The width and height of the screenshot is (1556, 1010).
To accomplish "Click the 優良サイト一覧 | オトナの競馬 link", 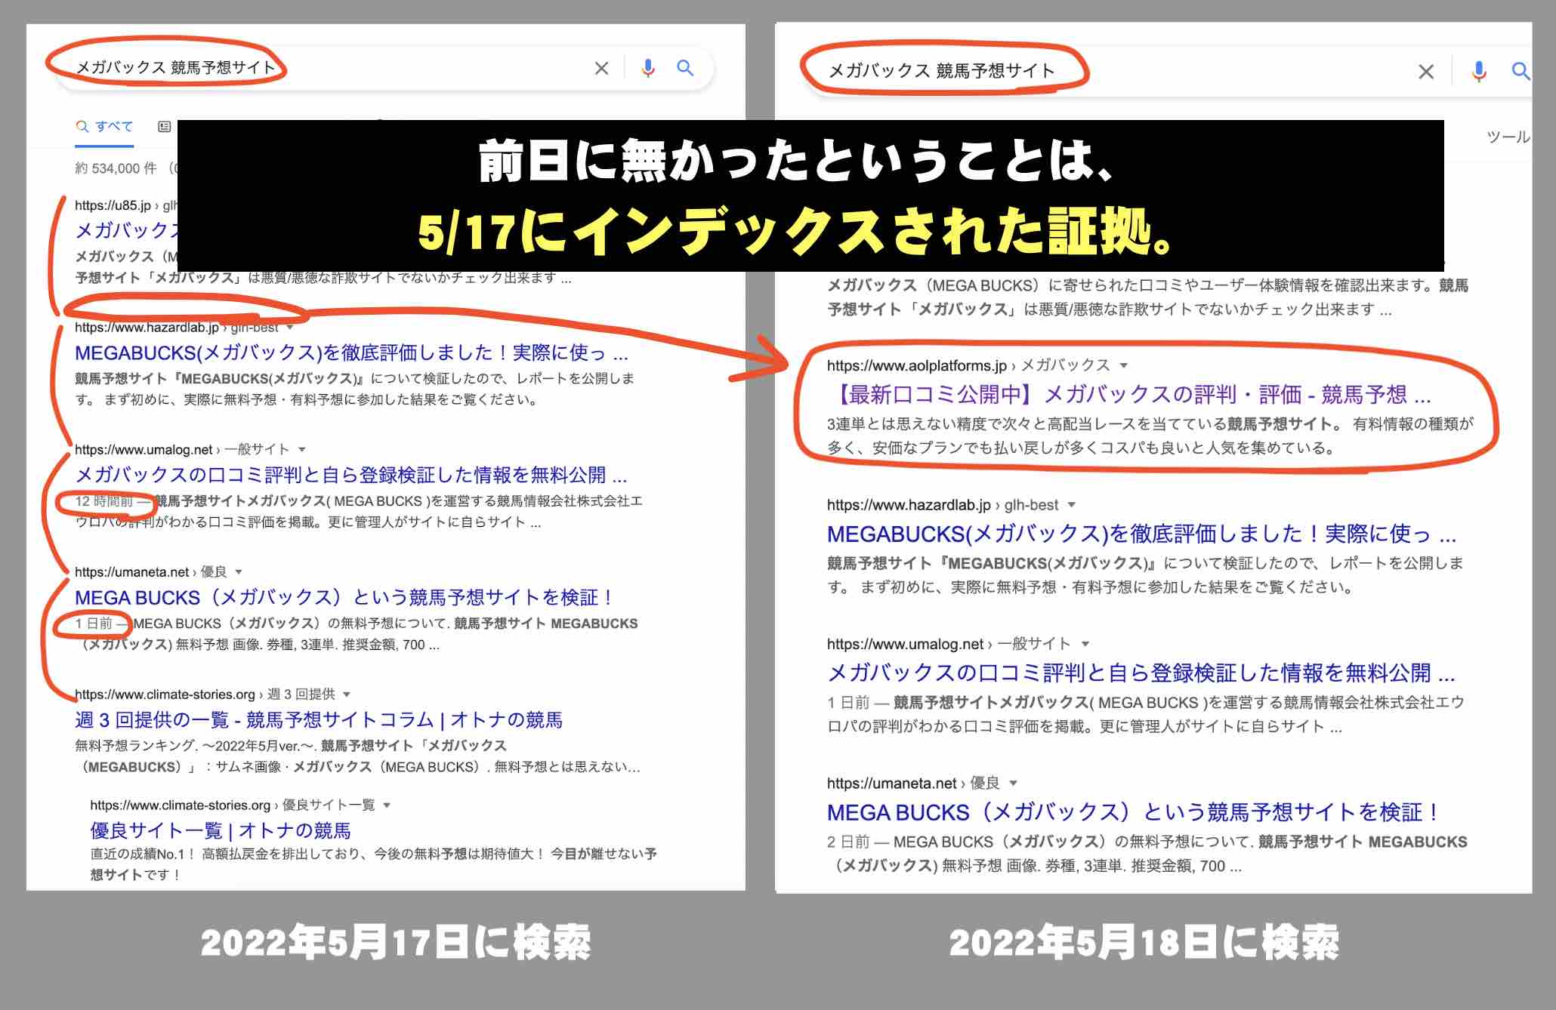I will pyautogui.click(x=223, y=828).
